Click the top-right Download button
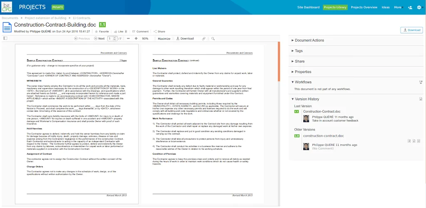 [x=411, y=30]
